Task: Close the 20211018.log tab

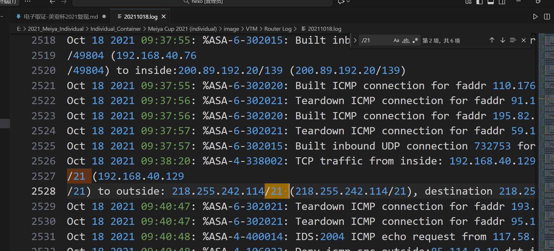Action: point(164,17)
